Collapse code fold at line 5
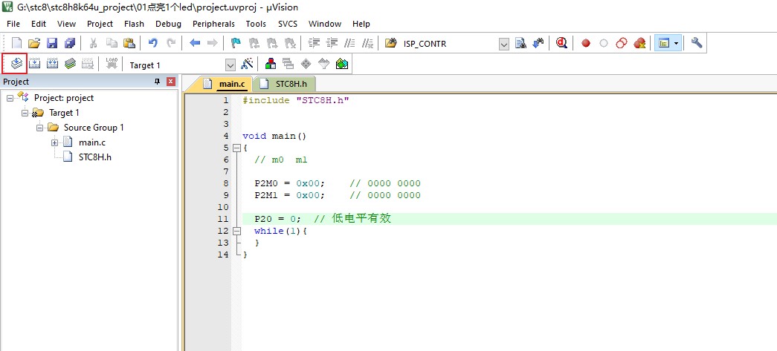 [236, 148]
